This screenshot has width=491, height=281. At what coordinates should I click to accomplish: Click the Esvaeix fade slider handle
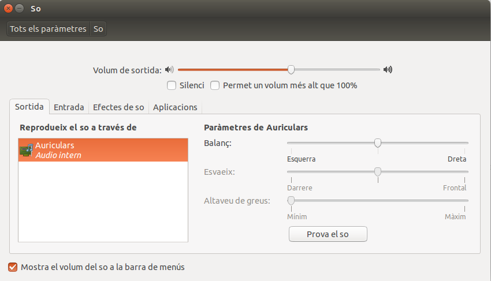378,171
